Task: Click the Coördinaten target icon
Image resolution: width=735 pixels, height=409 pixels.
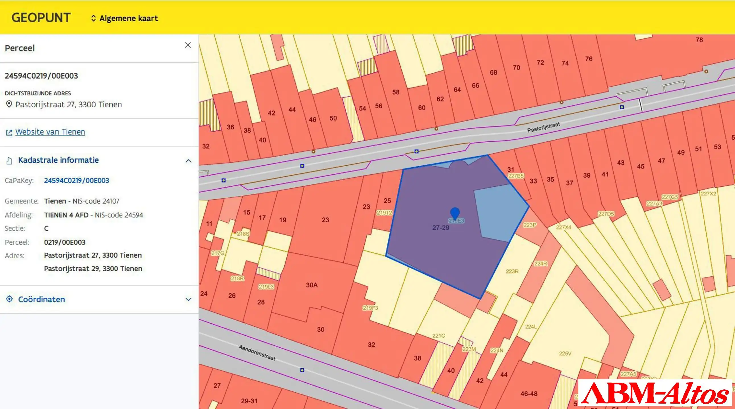Action: click(9, 299)
